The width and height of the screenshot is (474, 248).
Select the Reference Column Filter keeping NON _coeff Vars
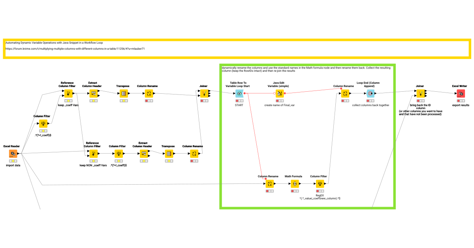pyautogui.click(x=94, y=154)
